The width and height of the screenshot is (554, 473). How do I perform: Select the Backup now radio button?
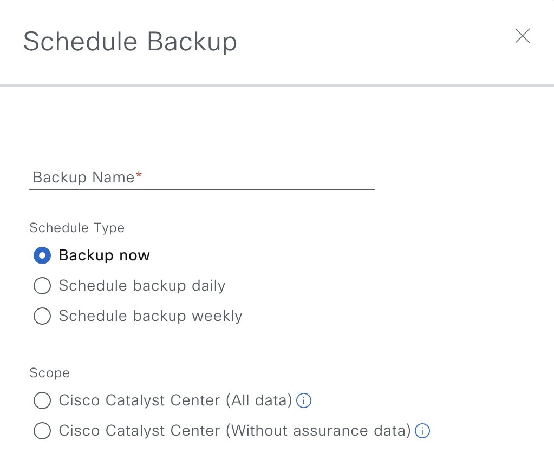pyautogui.click(x=42, y=255)
